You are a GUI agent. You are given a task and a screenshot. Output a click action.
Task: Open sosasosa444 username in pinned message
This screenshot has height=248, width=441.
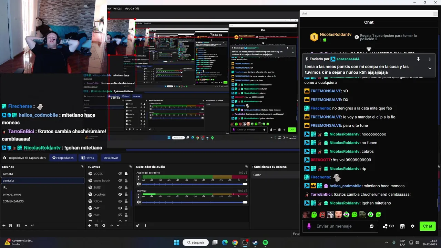(x=348, y=59)
